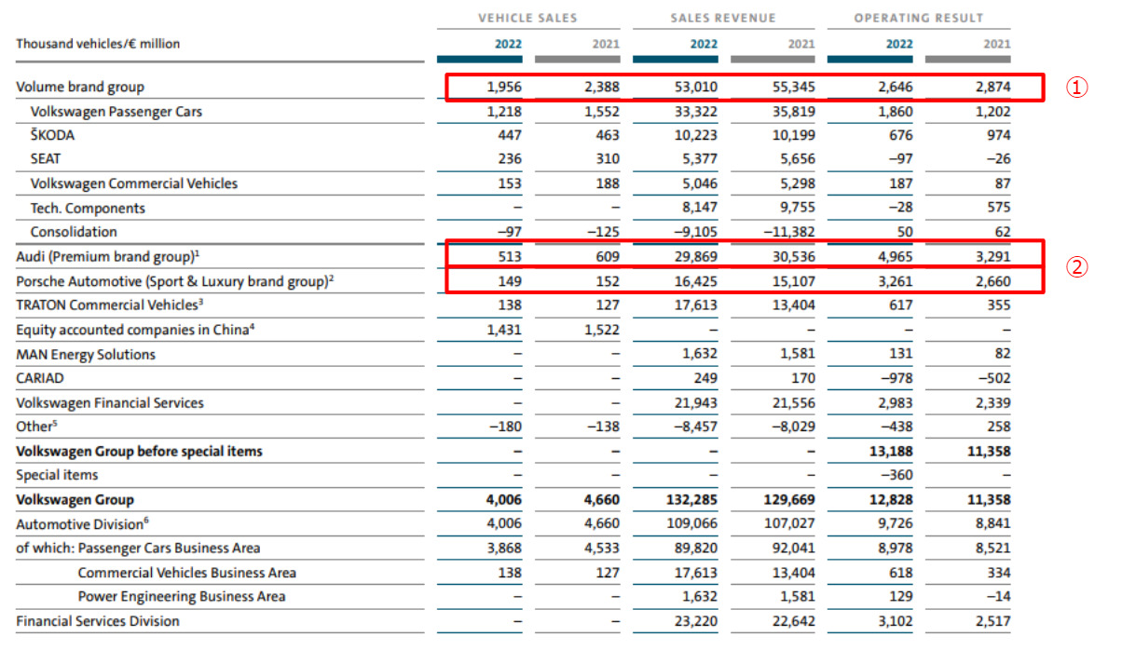Select the 'Automotive Division' row label
Screen dimensions: 1122x650
[x=80, y=524]
